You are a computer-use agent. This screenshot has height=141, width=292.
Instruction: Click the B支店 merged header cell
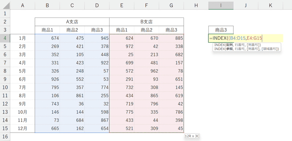tap(146, 22)
